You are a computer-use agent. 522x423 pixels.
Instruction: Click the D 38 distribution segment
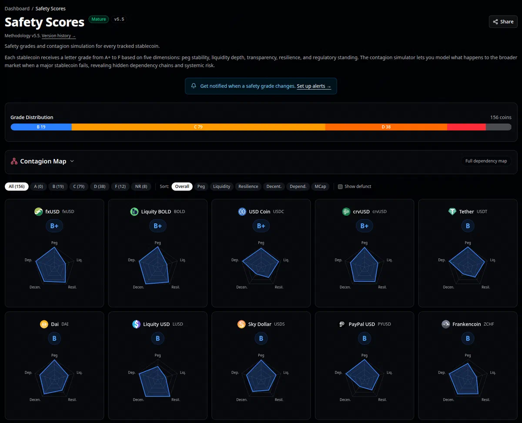click(386, 127)
